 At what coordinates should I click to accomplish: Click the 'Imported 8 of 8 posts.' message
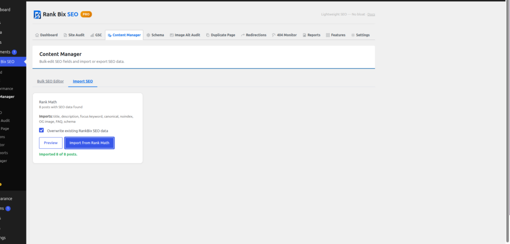point(58,154)
